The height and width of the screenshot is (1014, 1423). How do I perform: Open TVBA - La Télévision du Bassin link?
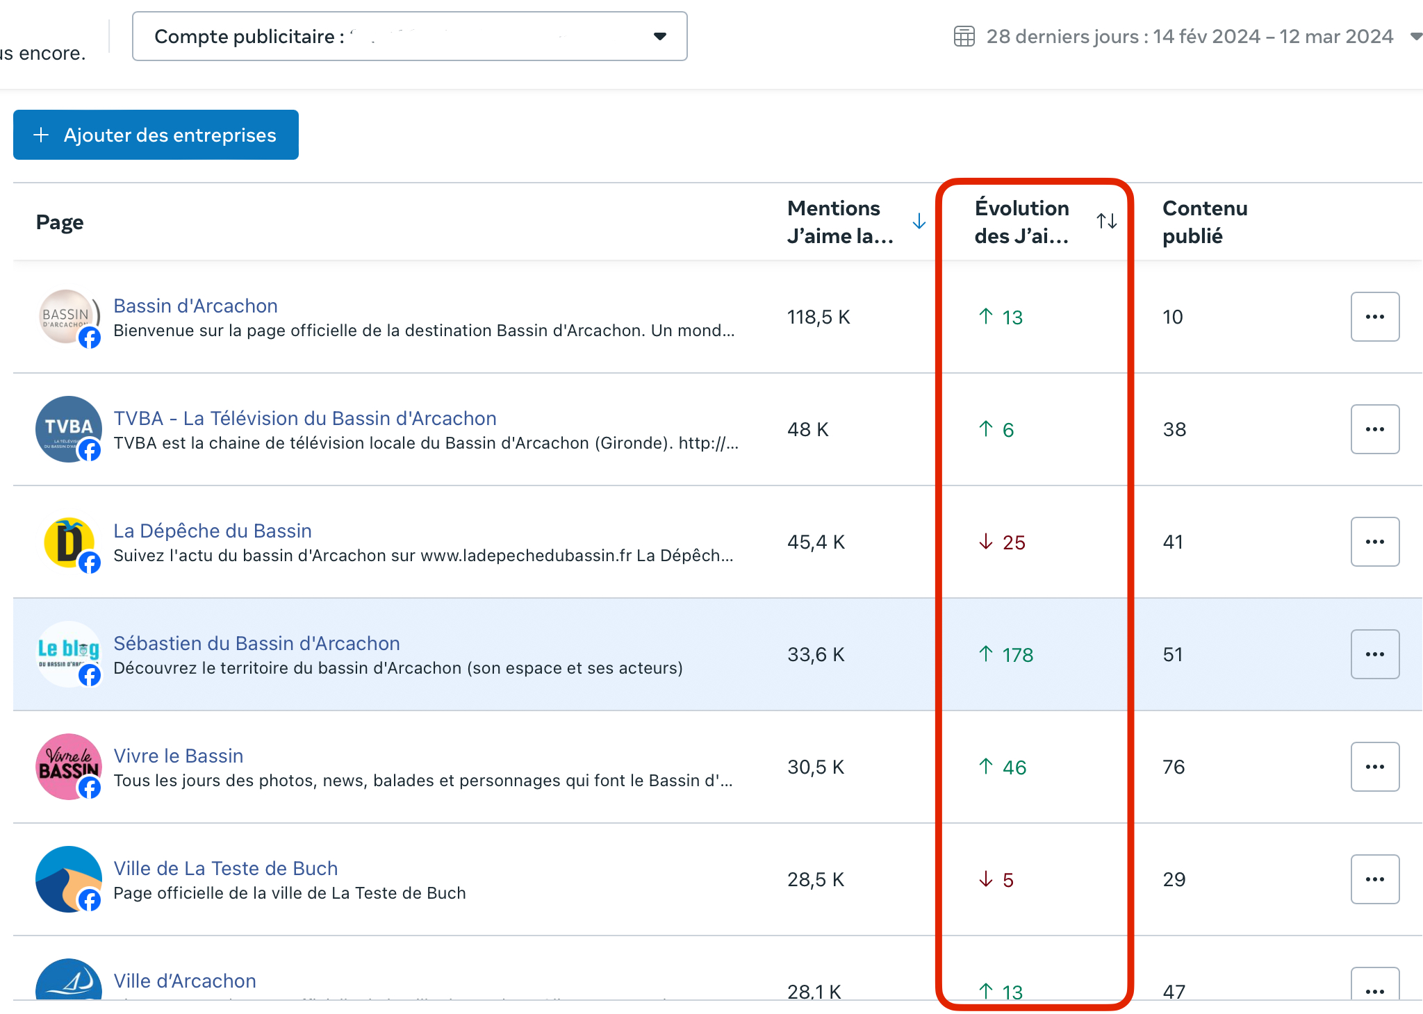(x=304, y=418)
